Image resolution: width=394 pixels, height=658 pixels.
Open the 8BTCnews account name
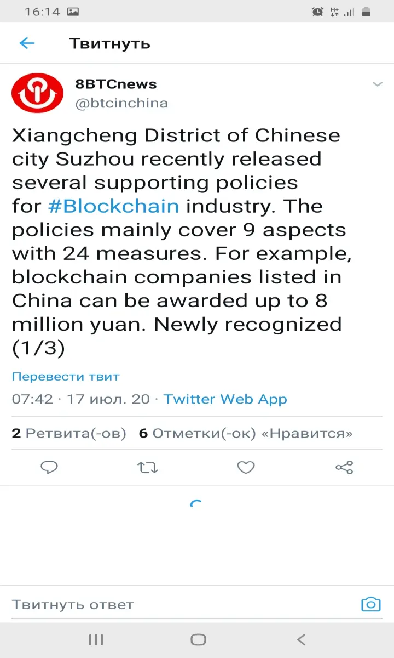tap(116, 84)
